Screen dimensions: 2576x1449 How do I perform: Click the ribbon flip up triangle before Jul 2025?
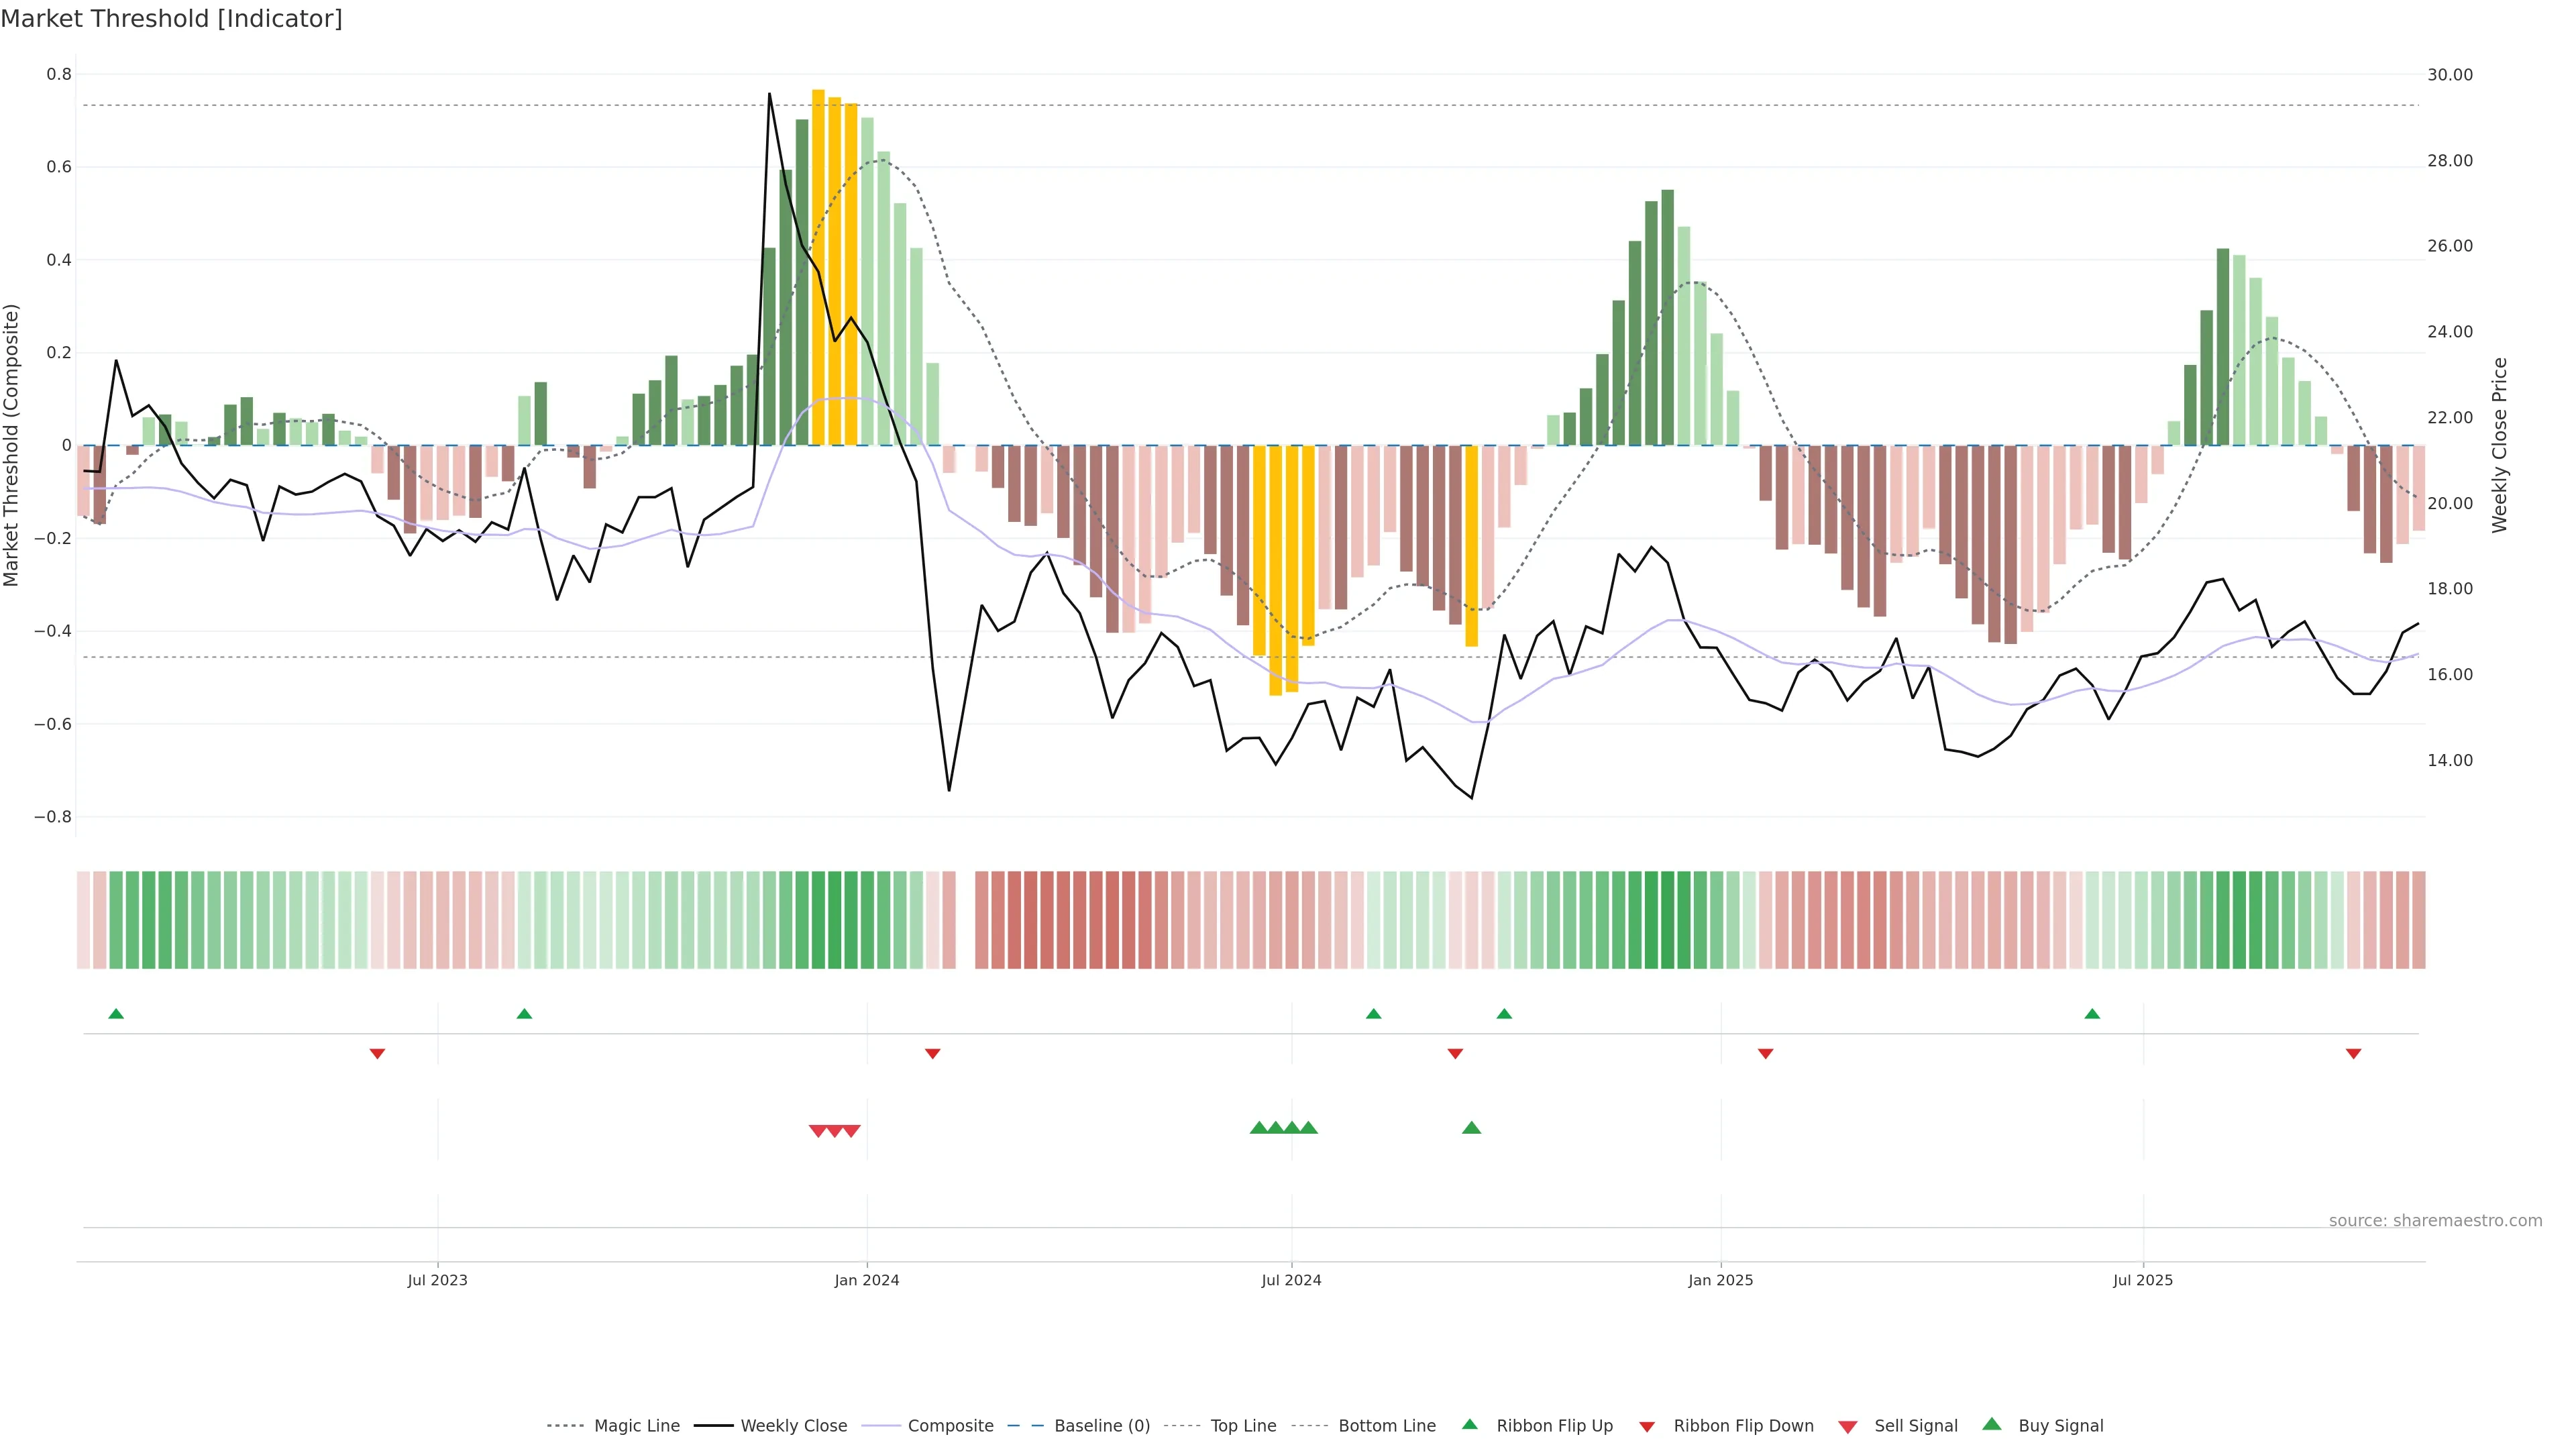(2092, 1014)
